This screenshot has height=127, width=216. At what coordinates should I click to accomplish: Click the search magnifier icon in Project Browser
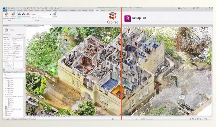click(x=5, y=75)
